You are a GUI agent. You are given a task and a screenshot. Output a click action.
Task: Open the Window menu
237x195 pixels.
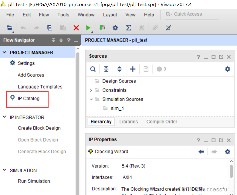pyautogui.click(x=86, y=15)
